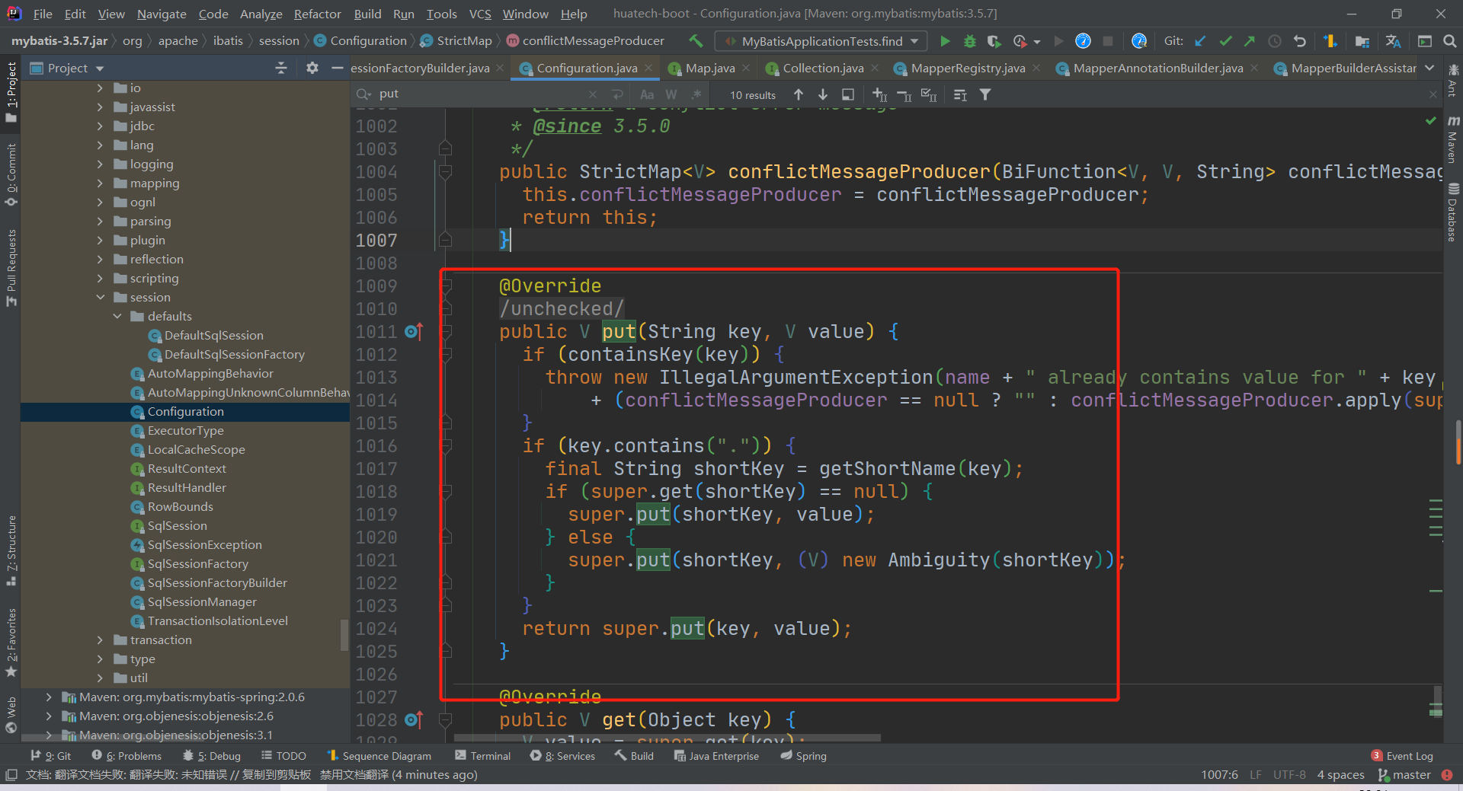Unselect occurrence icon in find bar
Screen dimensions: 1463x791
[904, 94]
